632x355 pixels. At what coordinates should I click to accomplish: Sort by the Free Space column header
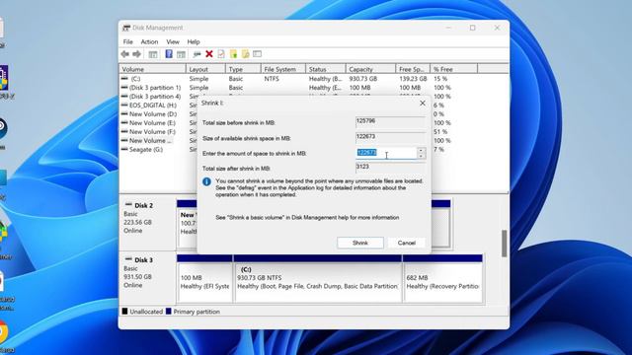[413, 69]
